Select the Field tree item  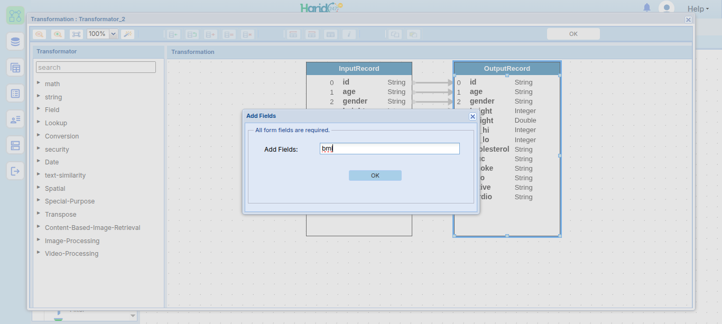tap(52, 109)
